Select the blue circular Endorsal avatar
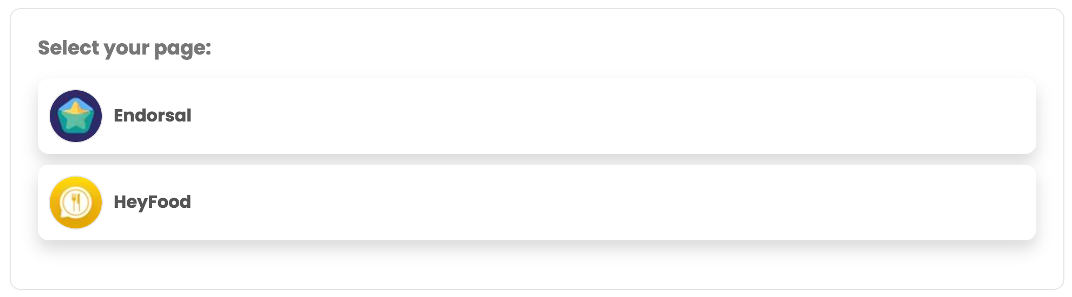1072x297 pixels. pos(76,116)
